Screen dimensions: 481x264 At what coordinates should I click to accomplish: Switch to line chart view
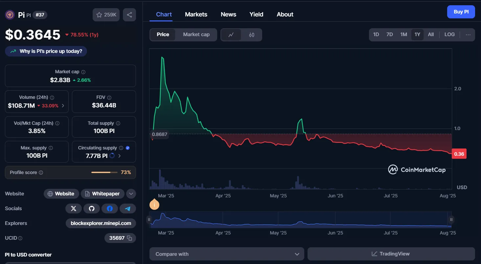[x=231, y=35]
